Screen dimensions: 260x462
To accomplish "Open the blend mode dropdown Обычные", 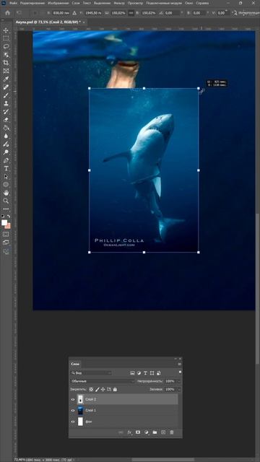I will tap(103, 381).
